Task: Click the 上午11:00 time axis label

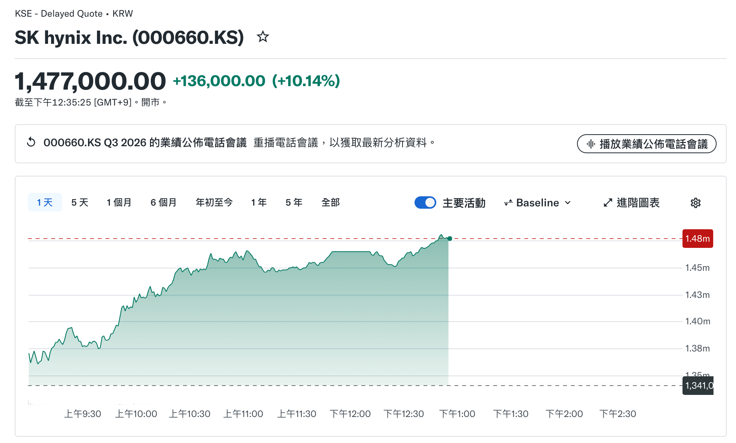Action: 243,414
